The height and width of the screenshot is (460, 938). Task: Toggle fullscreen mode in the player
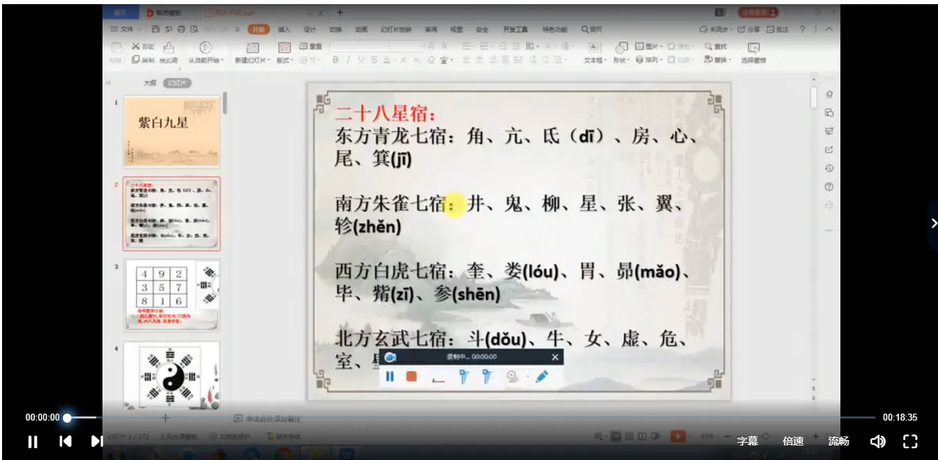pyautogui.click(x=910, y=441)
